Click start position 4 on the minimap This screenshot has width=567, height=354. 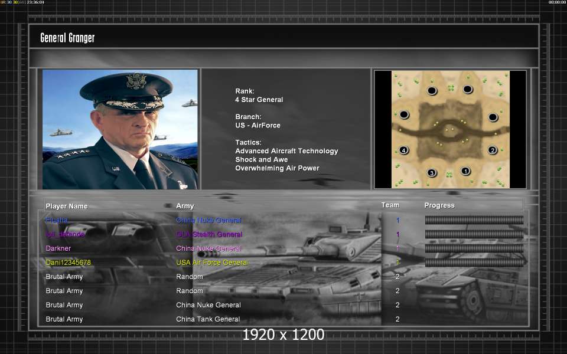[x=403, y=150]
